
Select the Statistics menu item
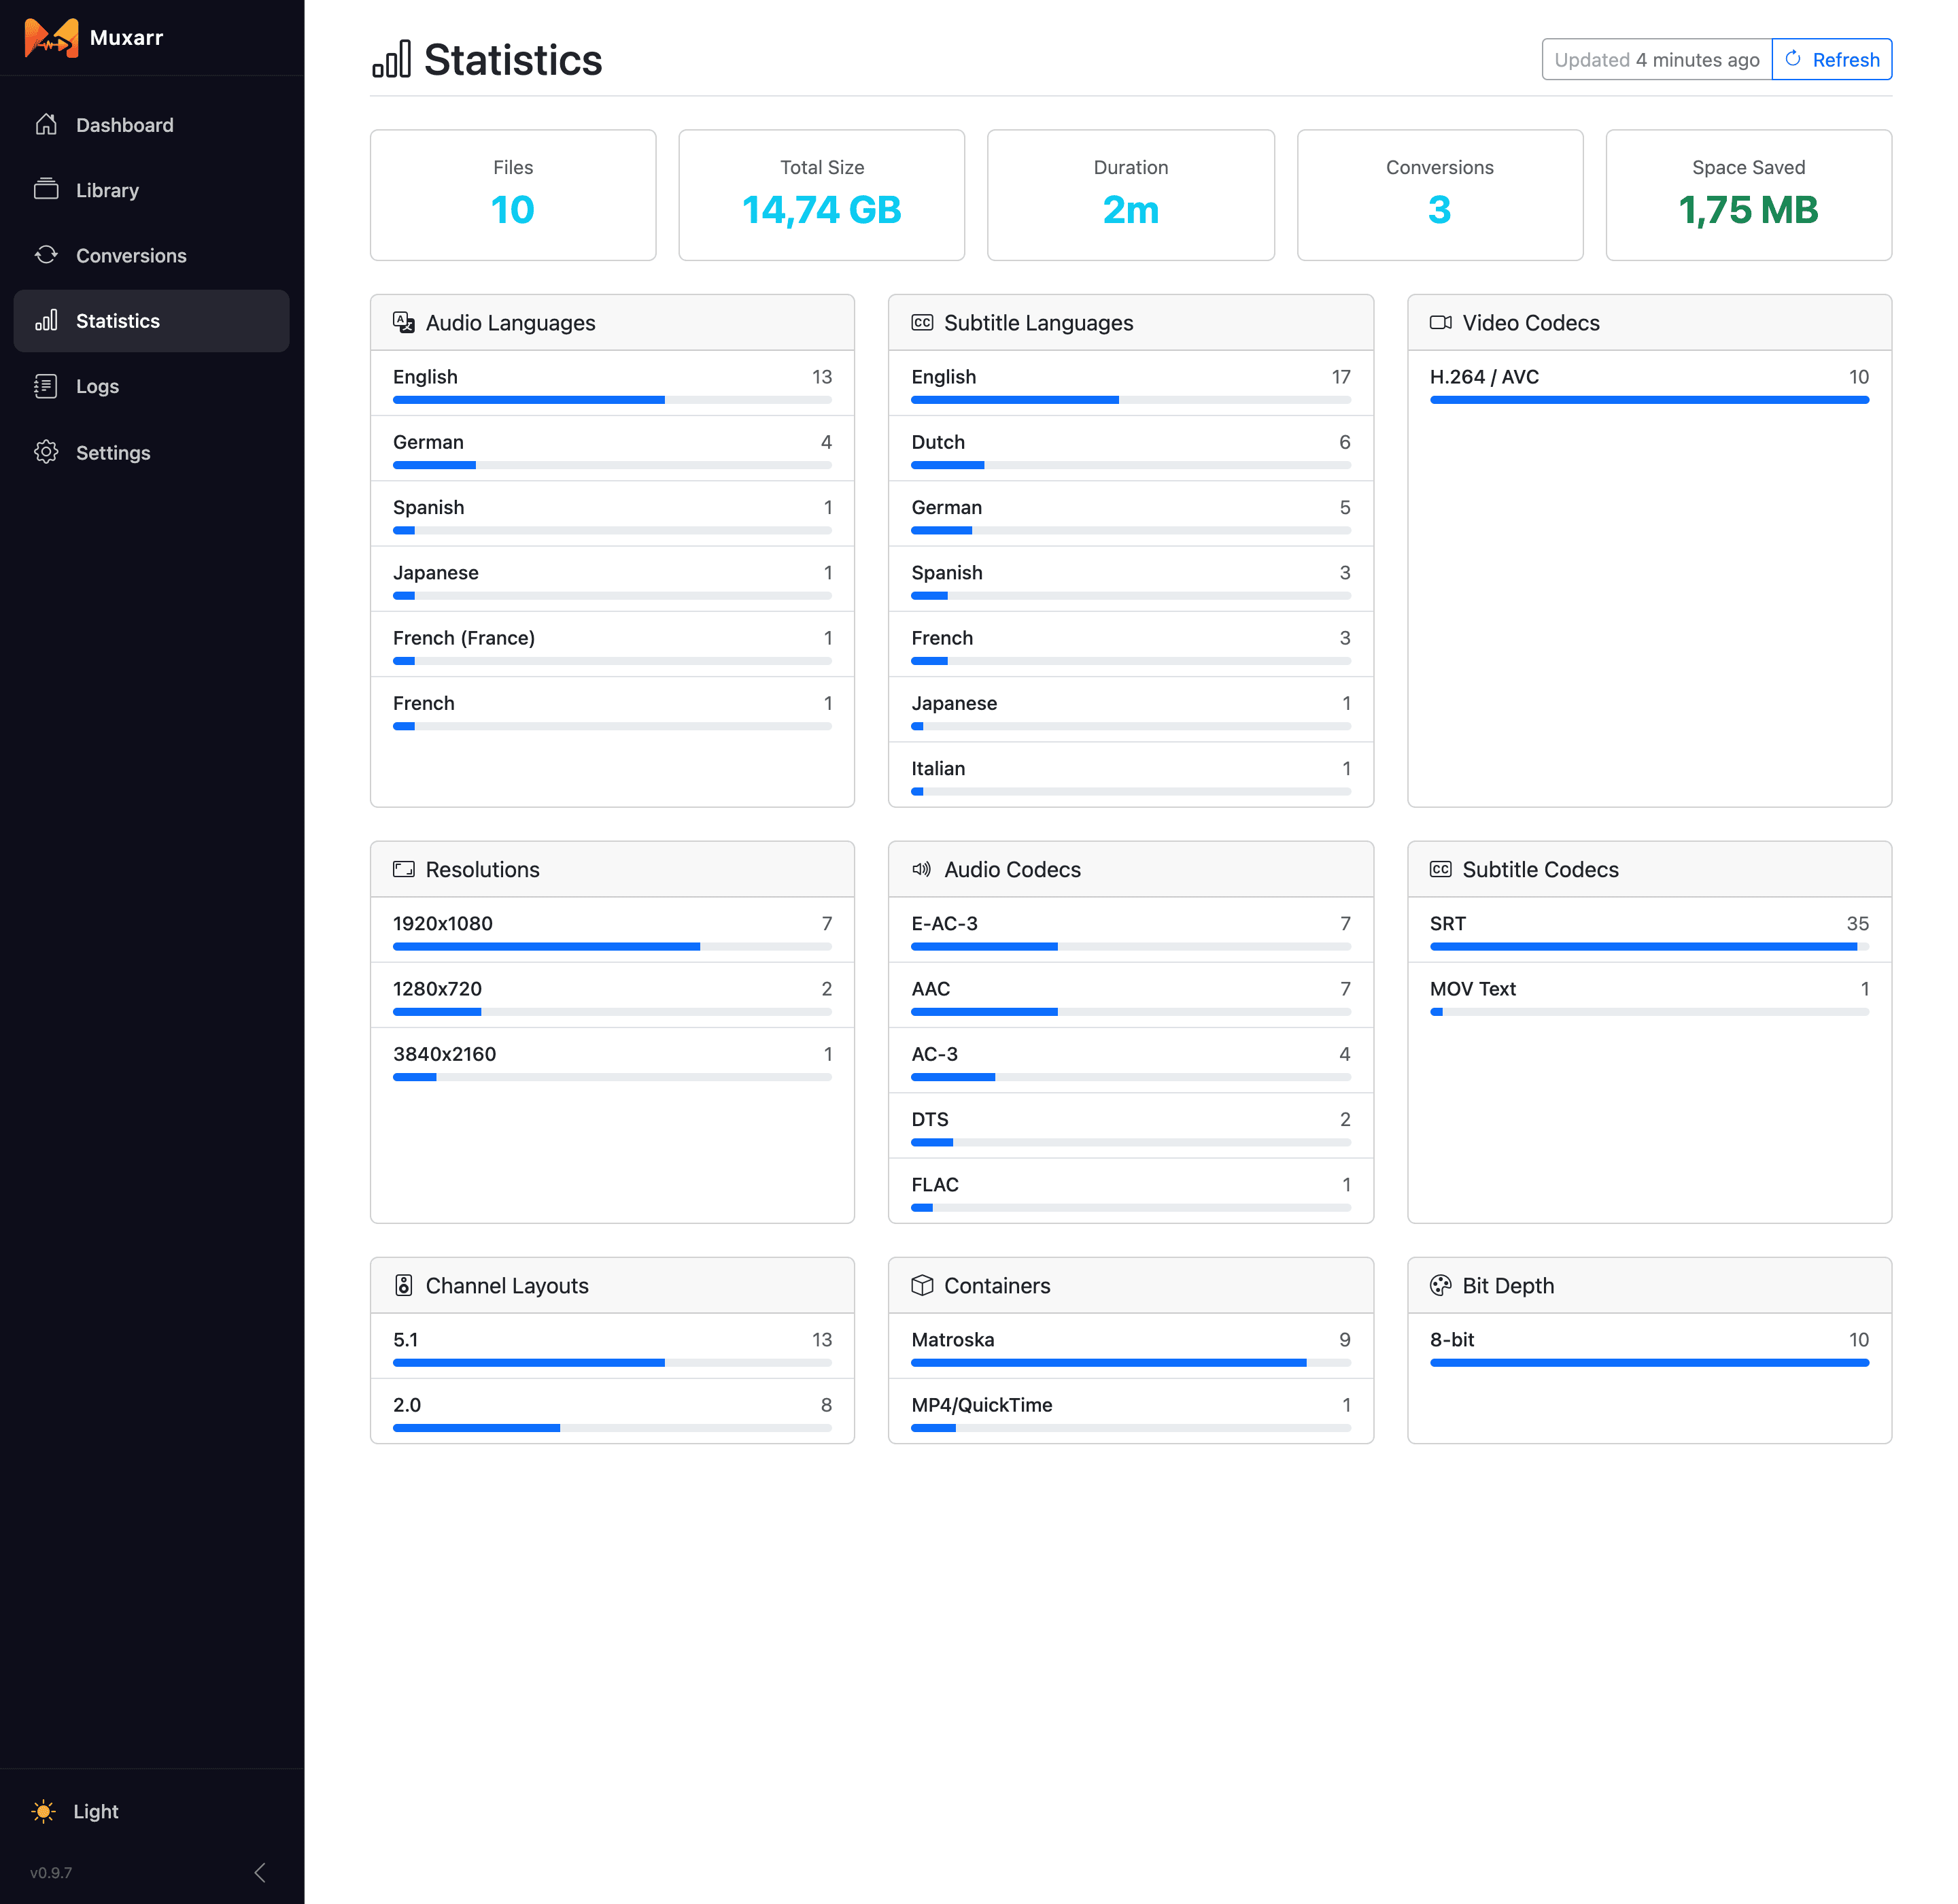[151, 321]
